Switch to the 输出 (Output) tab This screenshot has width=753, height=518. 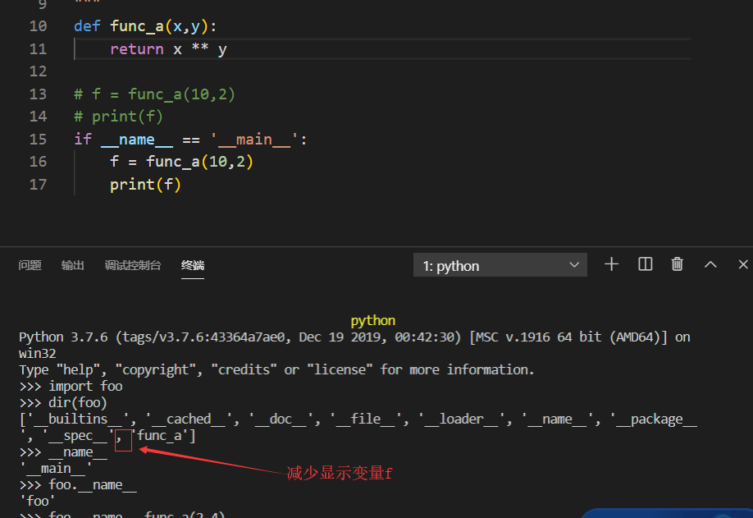click(x=73, y=265)
